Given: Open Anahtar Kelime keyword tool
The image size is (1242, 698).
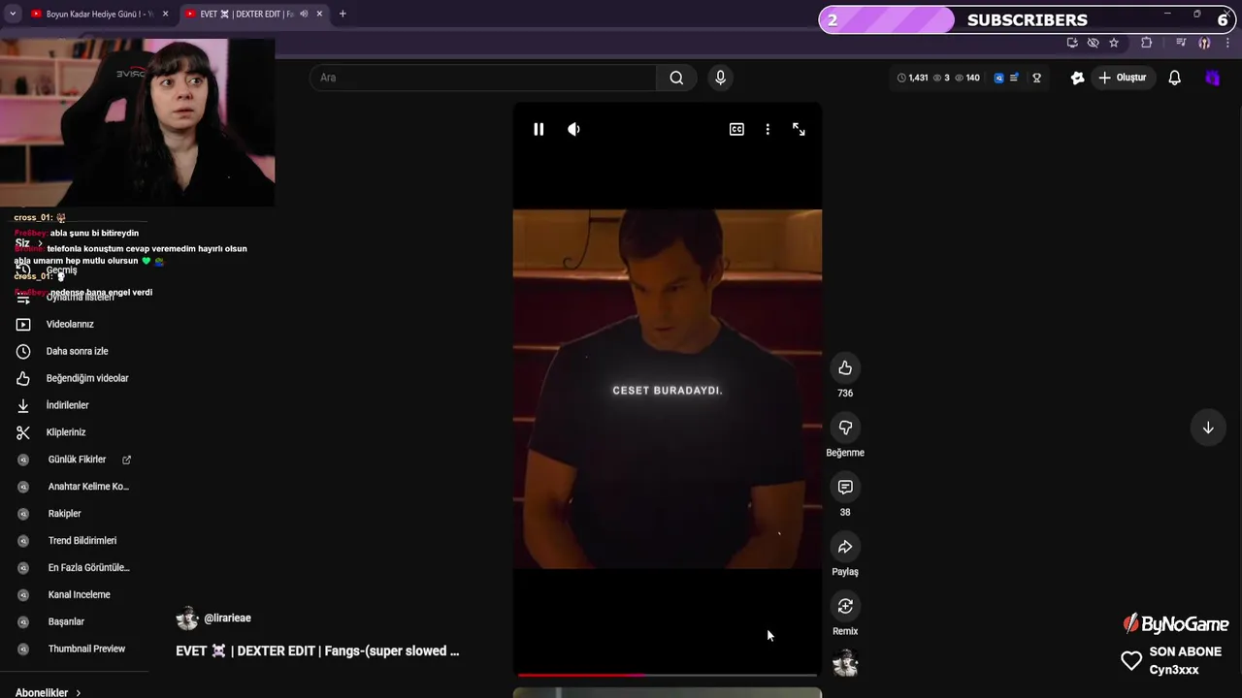Looking at the screenshot, I should [x=87, y=487].
